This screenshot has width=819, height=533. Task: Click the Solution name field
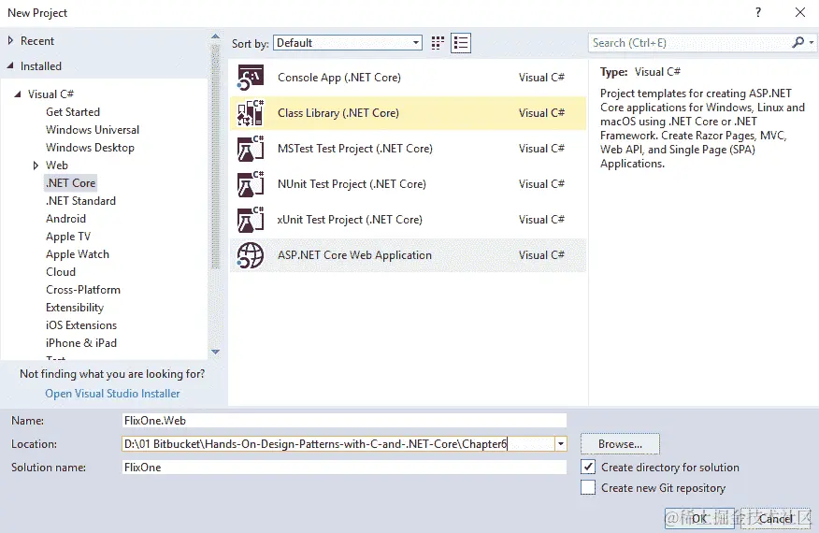coord(344,467)
